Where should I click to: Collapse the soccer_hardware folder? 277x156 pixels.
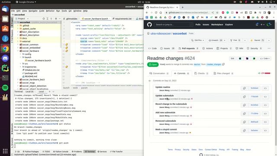tap(18, 51)
